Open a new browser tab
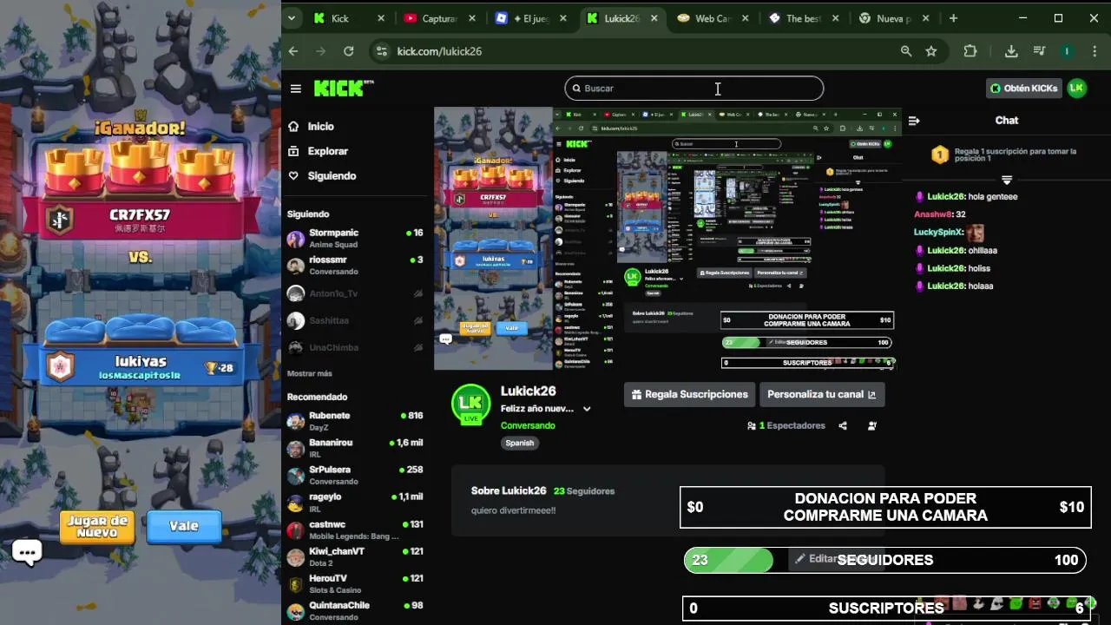This screenshot has height=625, width=1111. tap(953, 18)
